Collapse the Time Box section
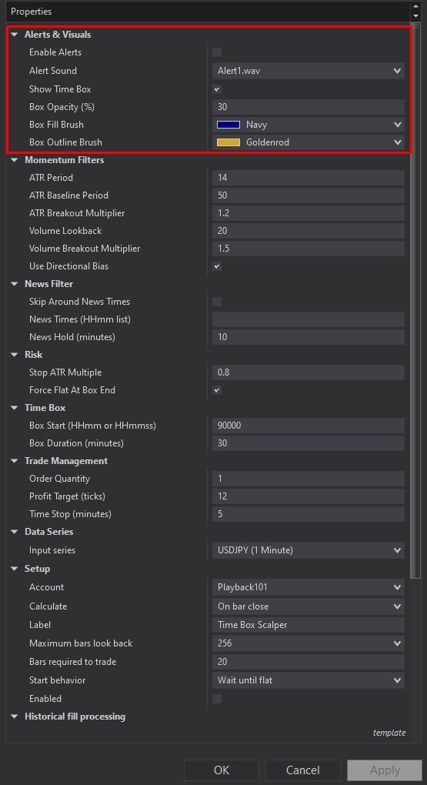Viewport: 427px width, 785px height. (x=15, y=408)
